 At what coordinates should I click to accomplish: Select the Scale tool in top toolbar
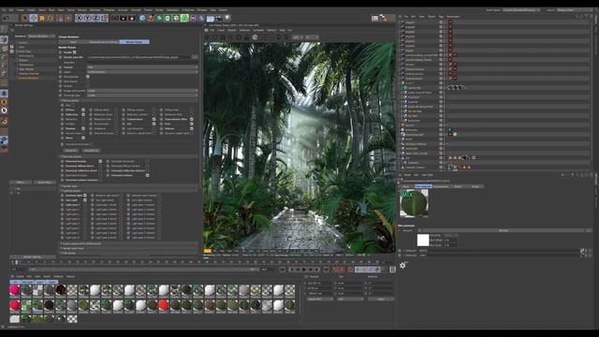(42, 18)
